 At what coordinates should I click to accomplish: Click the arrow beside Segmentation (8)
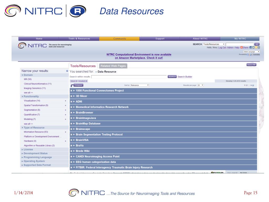click(65, 110)
